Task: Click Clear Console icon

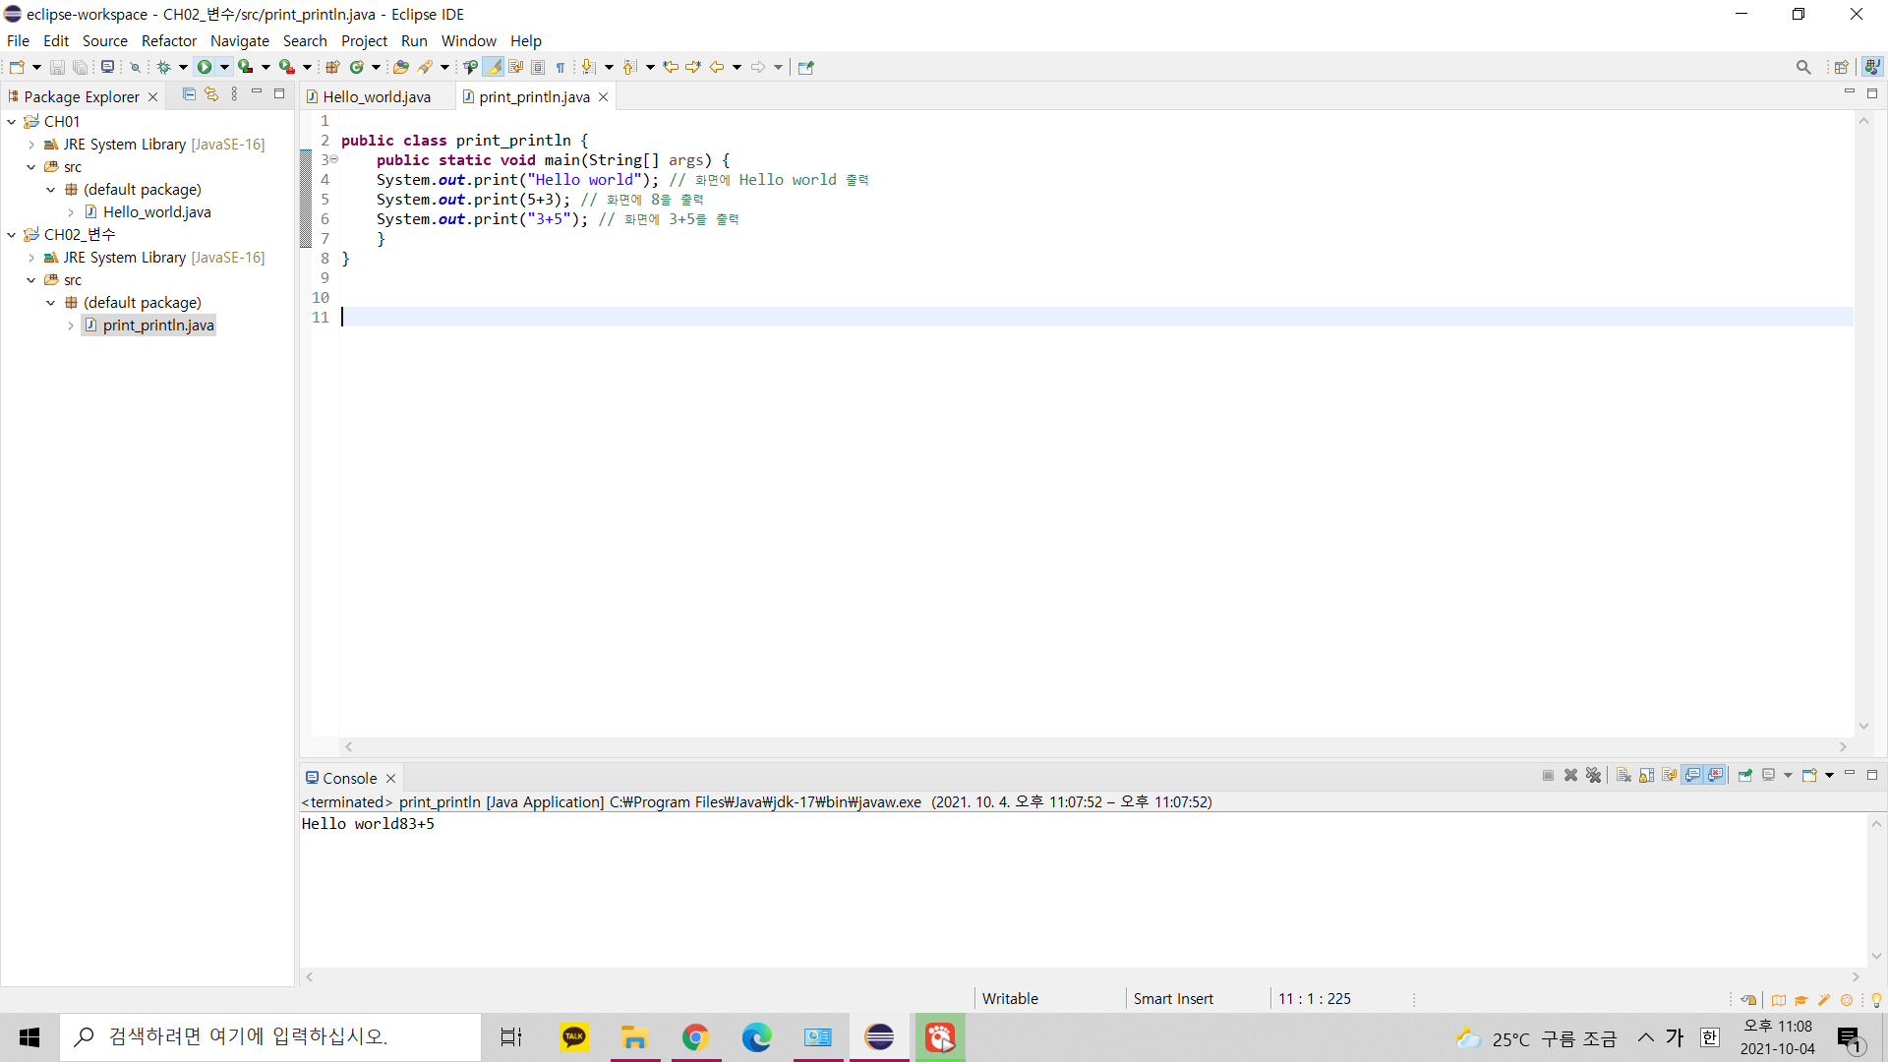Action: [x=1623, y=775]
